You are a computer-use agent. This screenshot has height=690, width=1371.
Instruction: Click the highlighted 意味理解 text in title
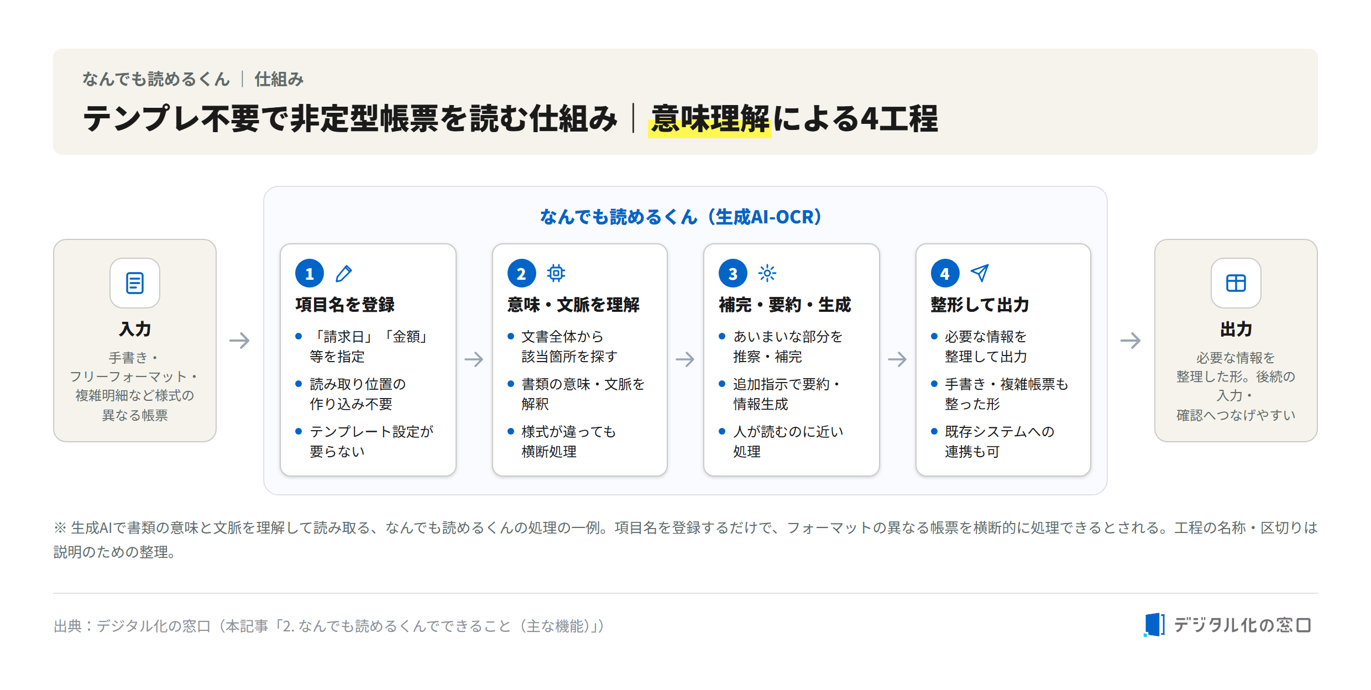pyautogui.click(x=710, y=119)
